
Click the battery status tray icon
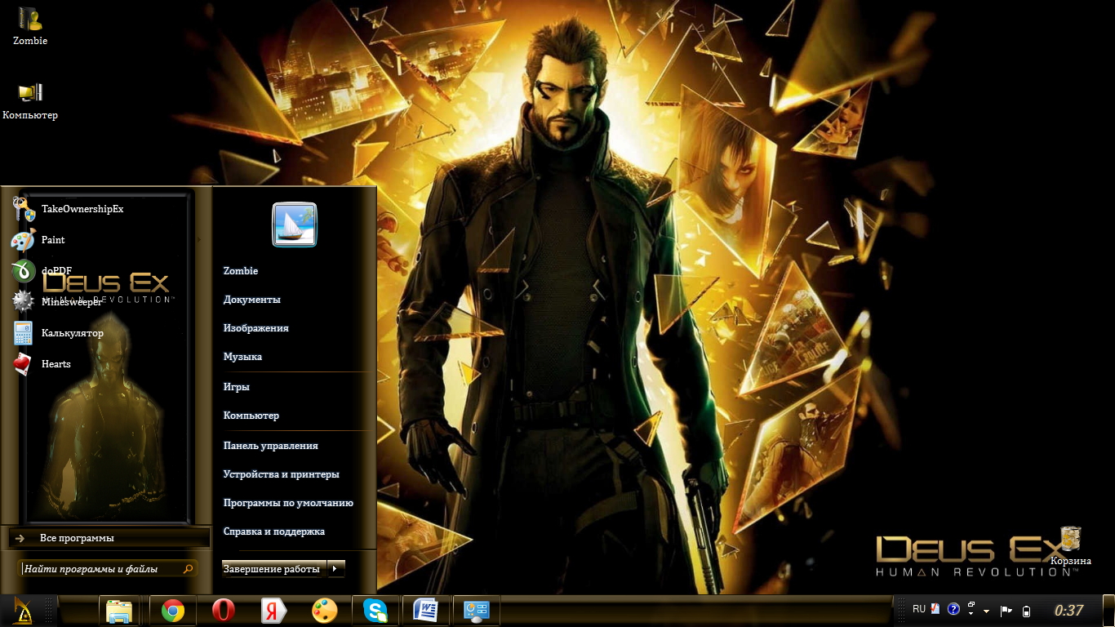[1027, 611]
